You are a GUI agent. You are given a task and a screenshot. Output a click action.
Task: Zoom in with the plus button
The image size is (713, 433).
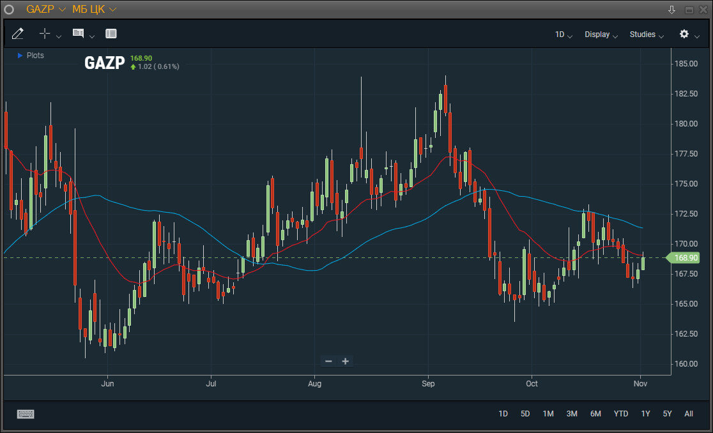[346, 361]
